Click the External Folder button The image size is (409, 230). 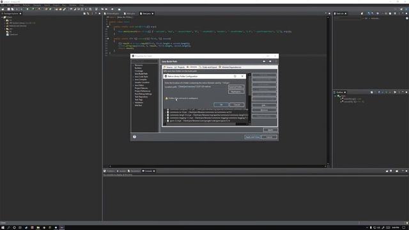(236, 87)
